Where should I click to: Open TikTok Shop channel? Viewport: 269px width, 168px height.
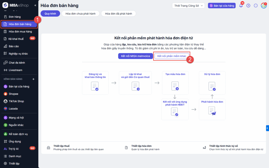tap(16, 101)
